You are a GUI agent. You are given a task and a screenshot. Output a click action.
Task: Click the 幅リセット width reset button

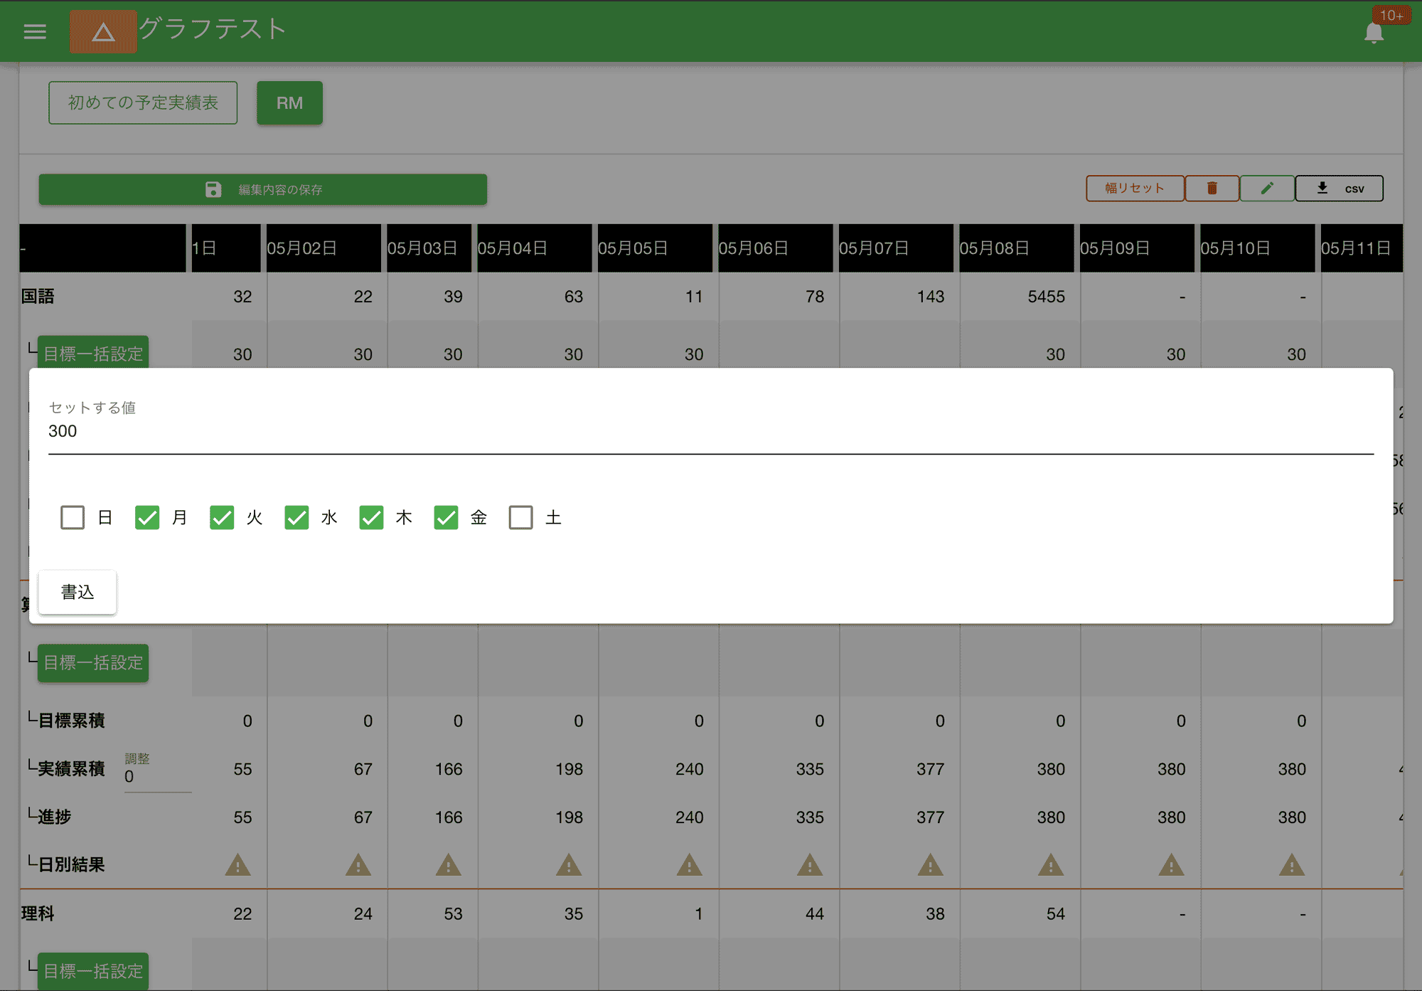coord(1134,189)
